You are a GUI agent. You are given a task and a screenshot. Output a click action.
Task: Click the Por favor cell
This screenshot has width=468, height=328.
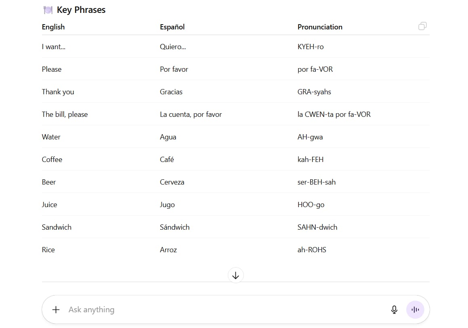174,69
